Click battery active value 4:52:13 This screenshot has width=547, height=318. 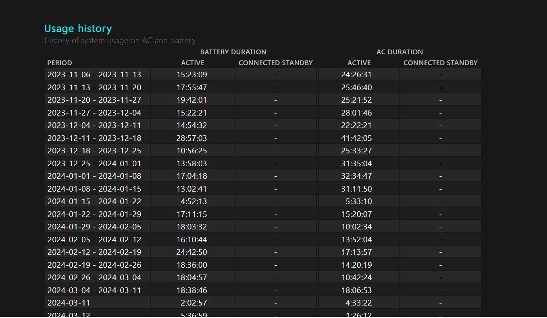(x=194, y=201)
